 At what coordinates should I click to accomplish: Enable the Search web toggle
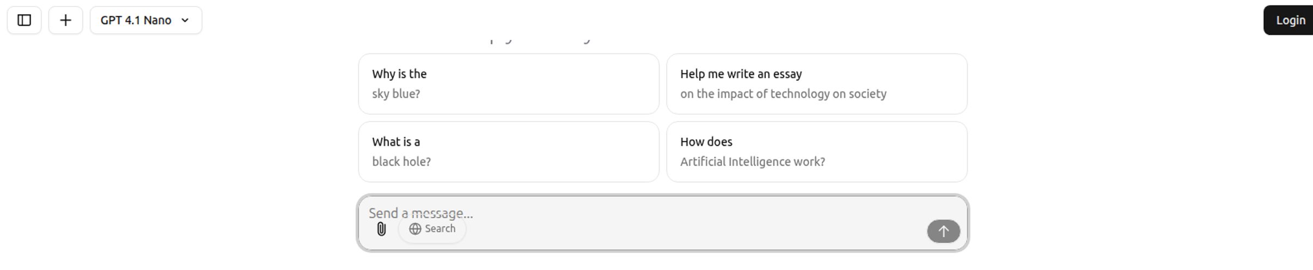click(432, 229)
